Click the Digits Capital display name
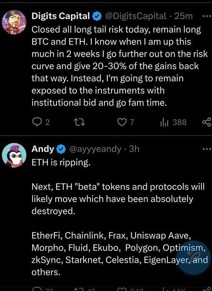 61,16
